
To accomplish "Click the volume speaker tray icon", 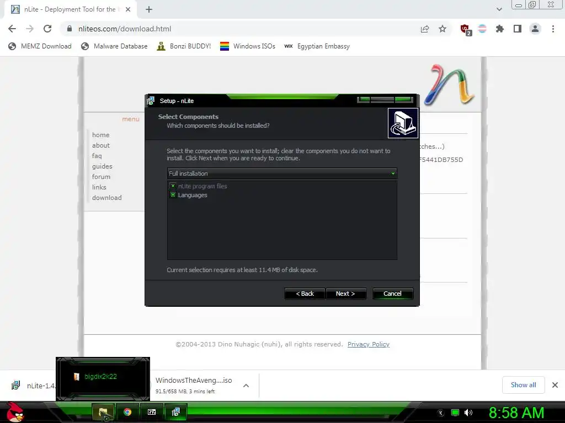I will (x=468, y=413).
